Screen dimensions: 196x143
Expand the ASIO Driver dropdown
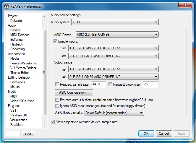[x=117, y=35]
